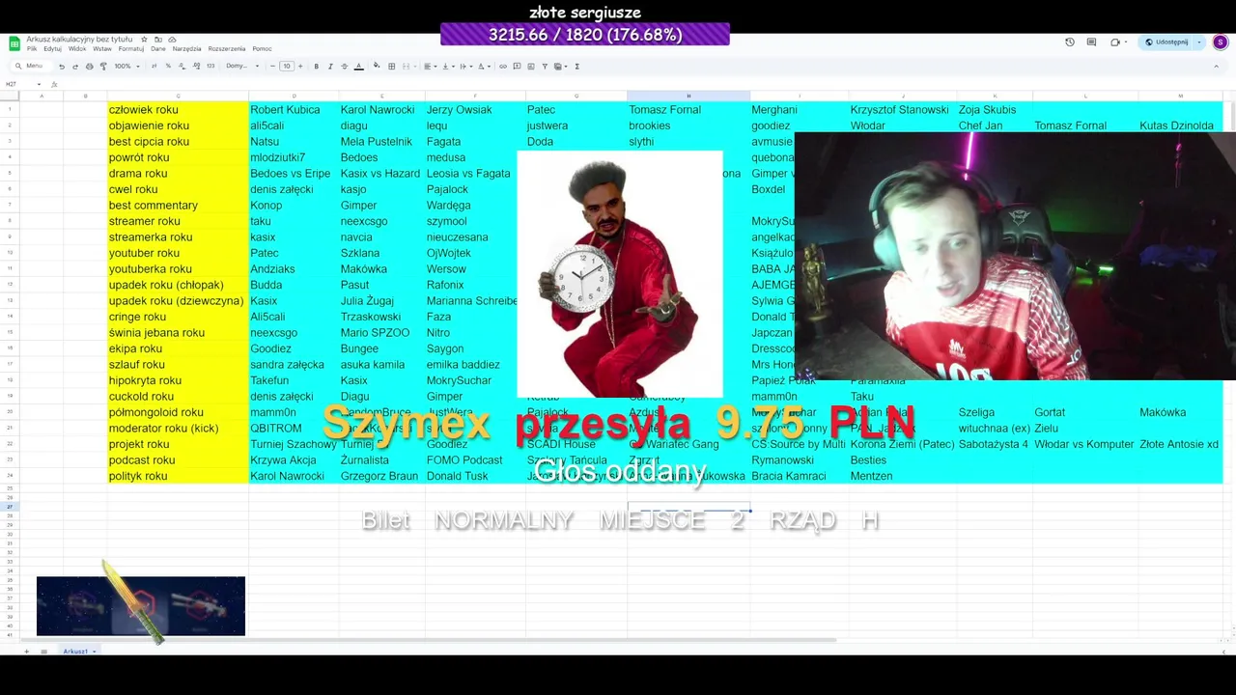Open the move-to-folder icon
The height and width of the screenshot is (695, 1236).
point(157,40)
